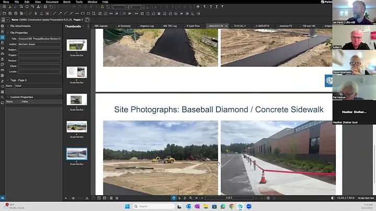376x211 pixels.
Task: Switch to the MS TRC Log tab
Action: pos(170,26)
